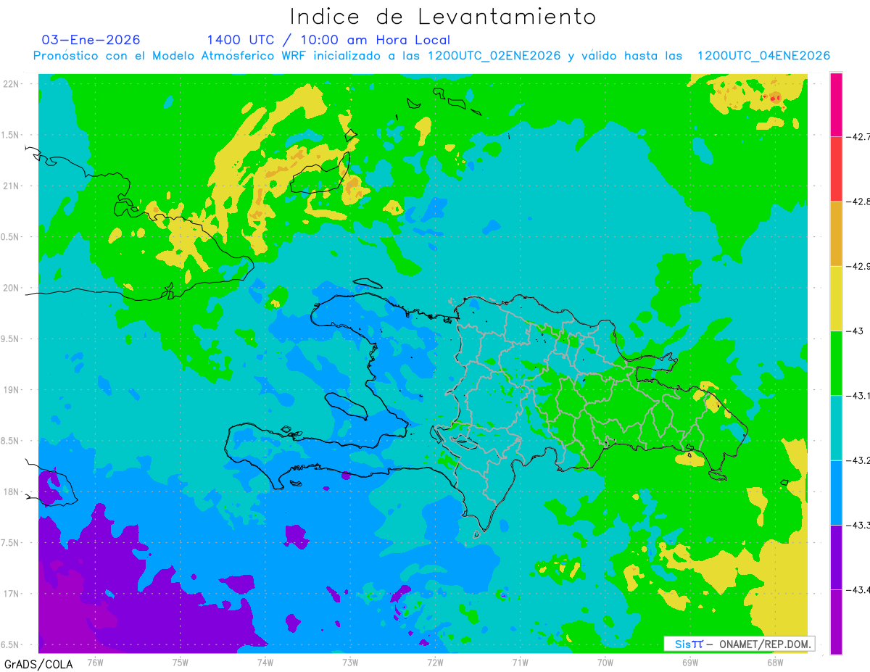Click the '-43.3' legend value

(x=858, y=525)
